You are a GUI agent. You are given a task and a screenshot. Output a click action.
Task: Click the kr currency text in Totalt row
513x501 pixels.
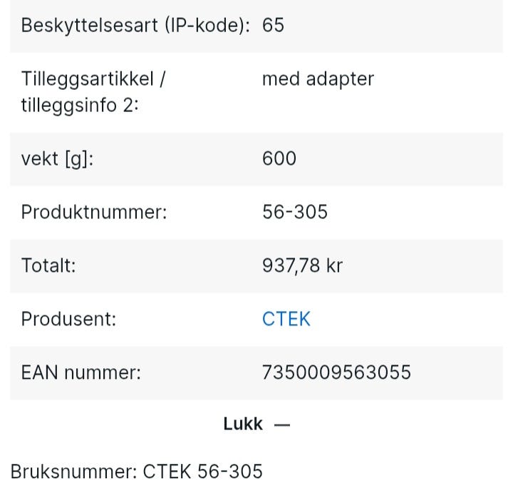(x=334, y=265)
